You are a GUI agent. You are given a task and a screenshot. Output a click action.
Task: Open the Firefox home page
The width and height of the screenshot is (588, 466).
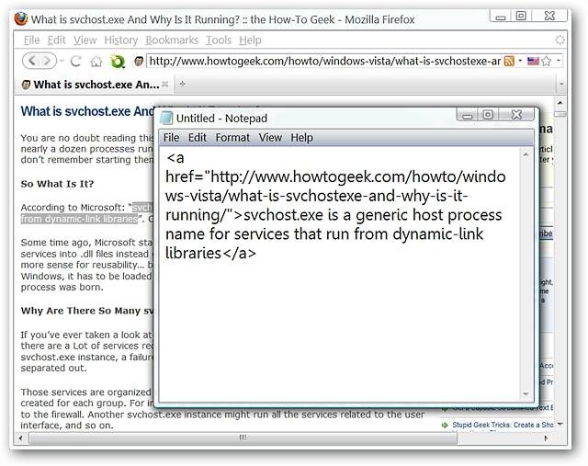[96, 62]
